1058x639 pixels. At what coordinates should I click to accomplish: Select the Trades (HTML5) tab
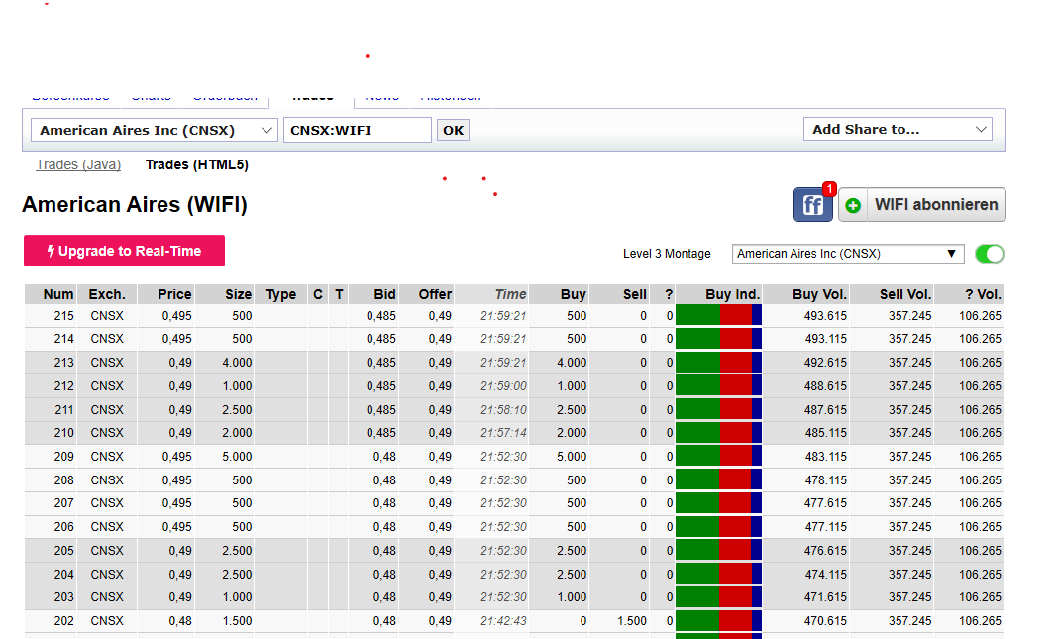[x=196, y=165]
